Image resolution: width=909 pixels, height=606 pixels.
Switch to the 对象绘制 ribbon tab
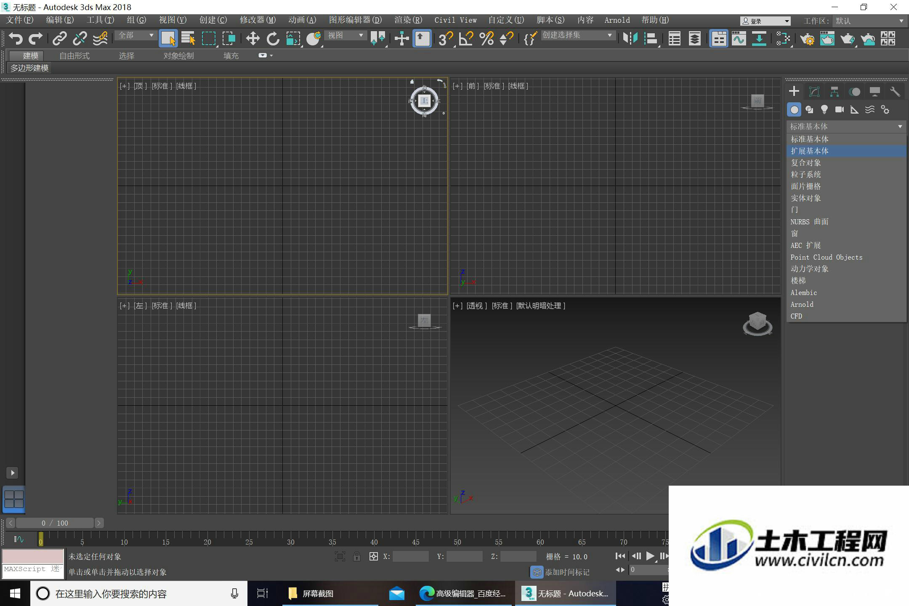pos(178,56)
